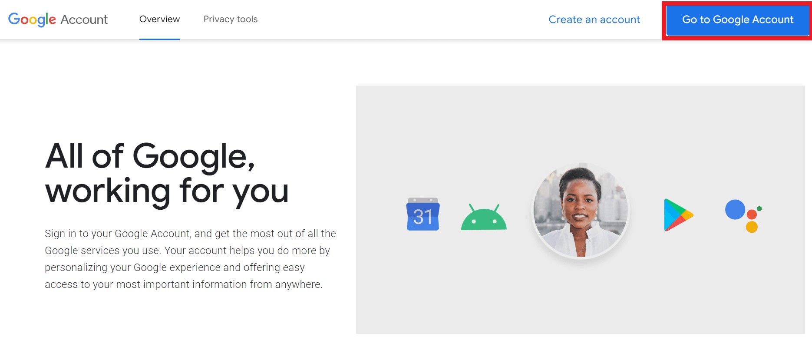The width and height of the screenshot is (812, 340).
Task: Click the Google Calendar 31 icon
Action: pos(423,214)
